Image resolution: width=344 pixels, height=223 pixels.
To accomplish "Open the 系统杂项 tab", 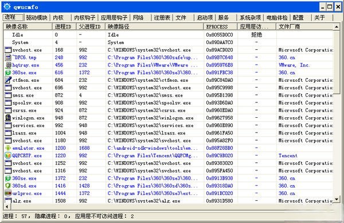I will coord(251,18).
